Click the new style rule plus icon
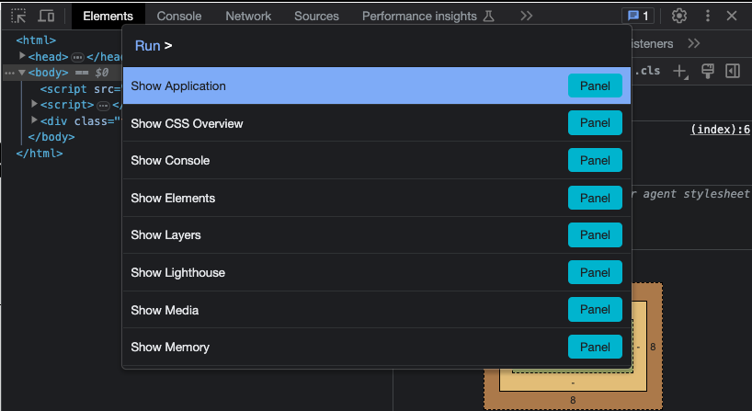The width and height of the screenshot is (752, 411). [x=680, y=71]
